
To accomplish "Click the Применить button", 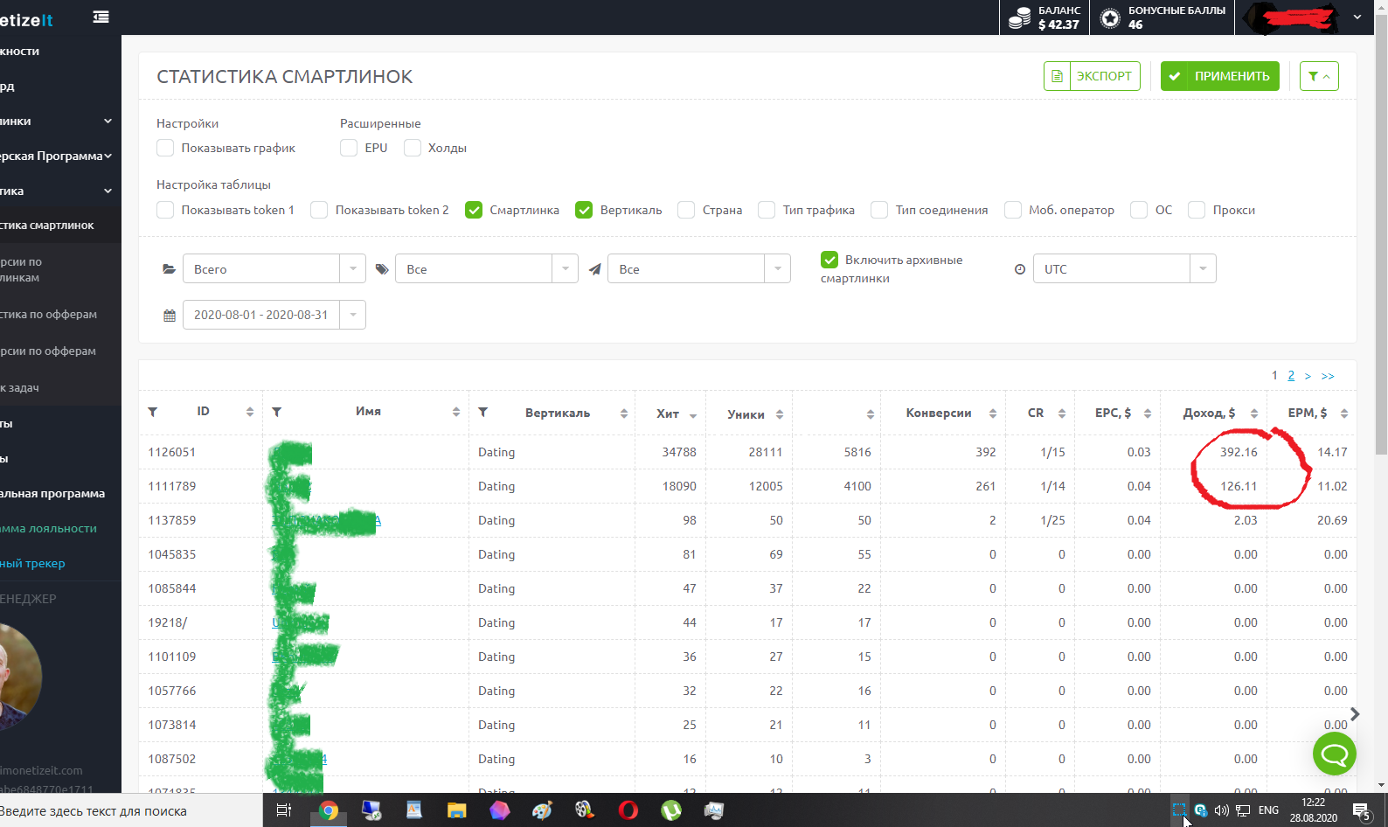I will 1220,76.
